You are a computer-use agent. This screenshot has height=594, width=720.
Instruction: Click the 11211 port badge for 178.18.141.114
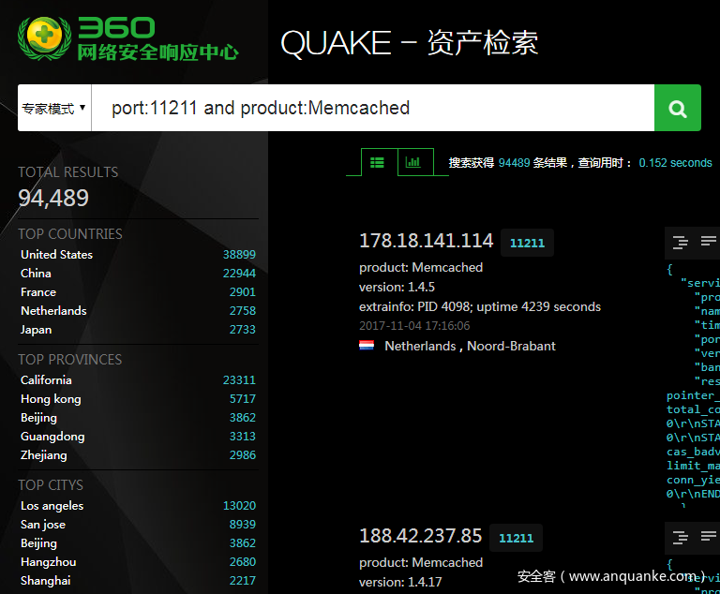pos(527,243)
